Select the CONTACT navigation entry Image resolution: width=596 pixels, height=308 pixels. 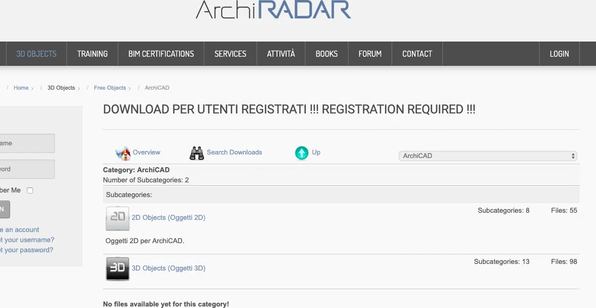(416, 53)
